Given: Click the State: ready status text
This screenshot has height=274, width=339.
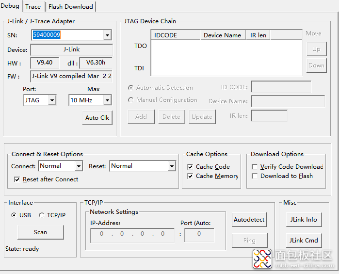Looking at the screenshot, I should coord(22,249).
